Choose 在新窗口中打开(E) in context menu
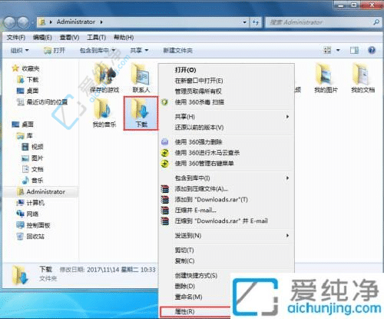This screenshot has width=384, height=319. pyautogui.click(x=227, y=81)
